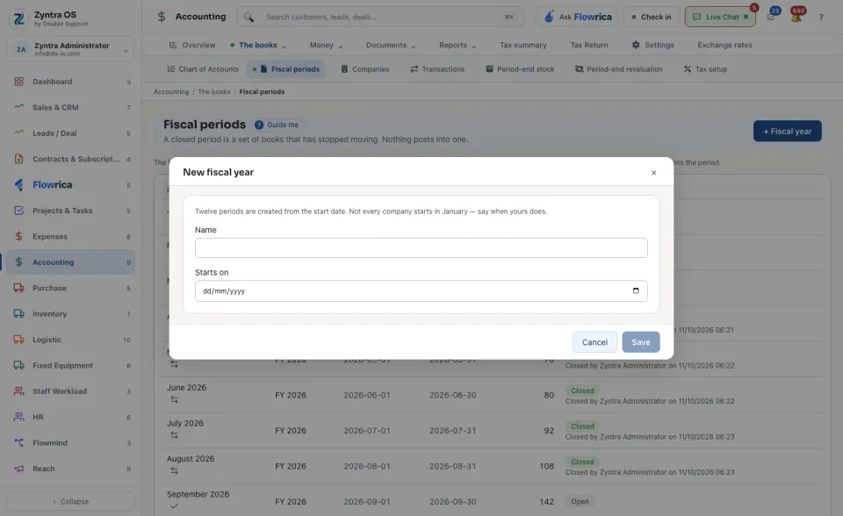Click Ask Flowrica button
The height and width of the screenshot is (516, 843).
pos(578,18)
